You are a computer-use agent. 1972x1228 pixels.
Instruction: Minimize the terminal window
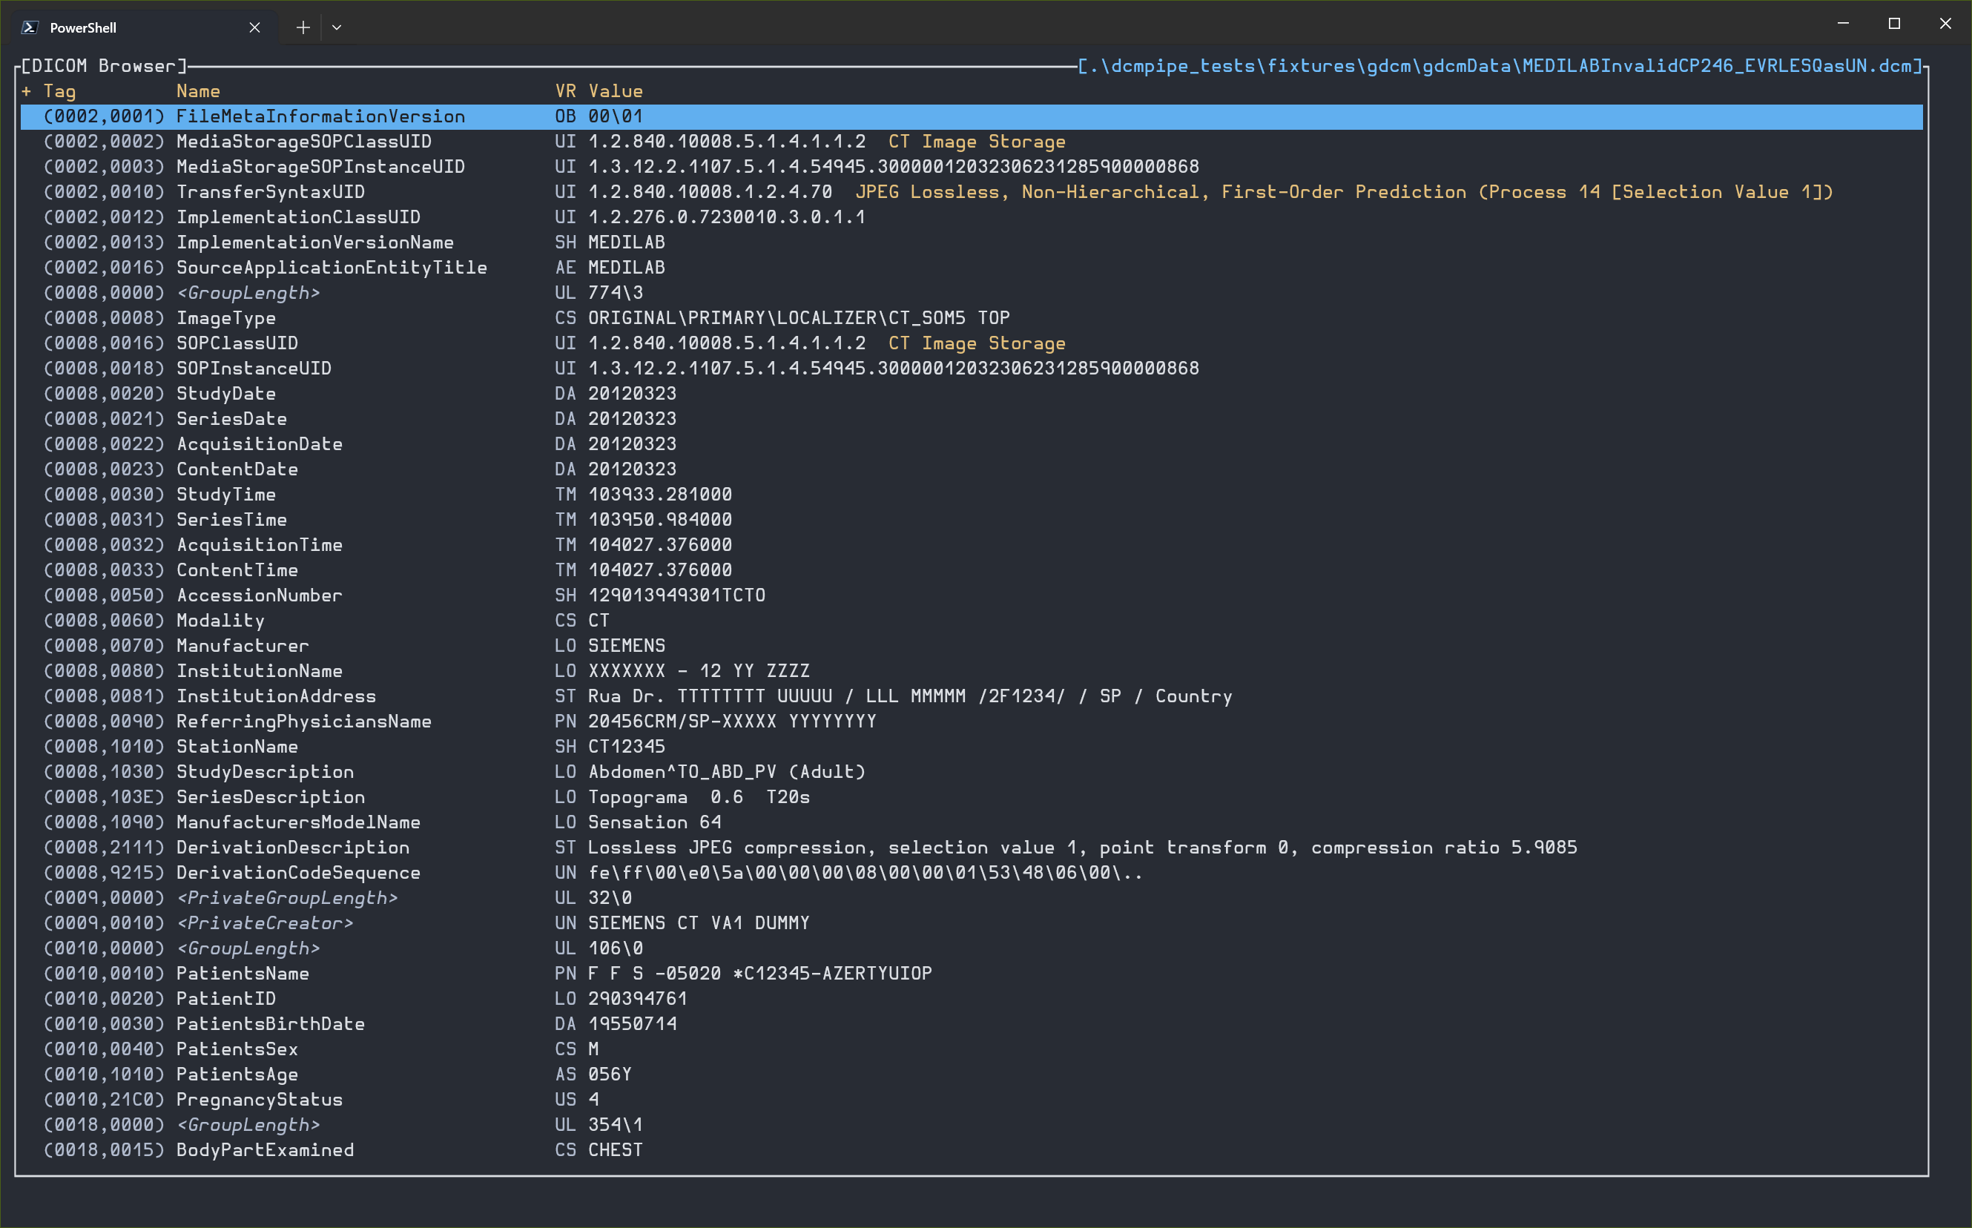pos(1843,24)
